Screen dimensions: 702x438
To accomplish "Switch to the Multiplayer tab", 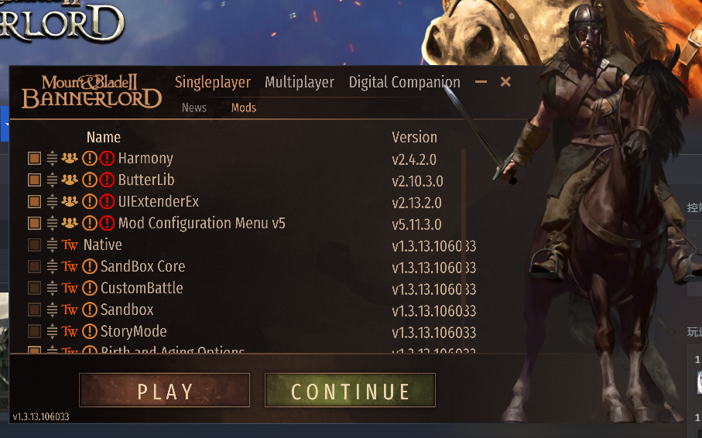I will click(x=300, y=82).
